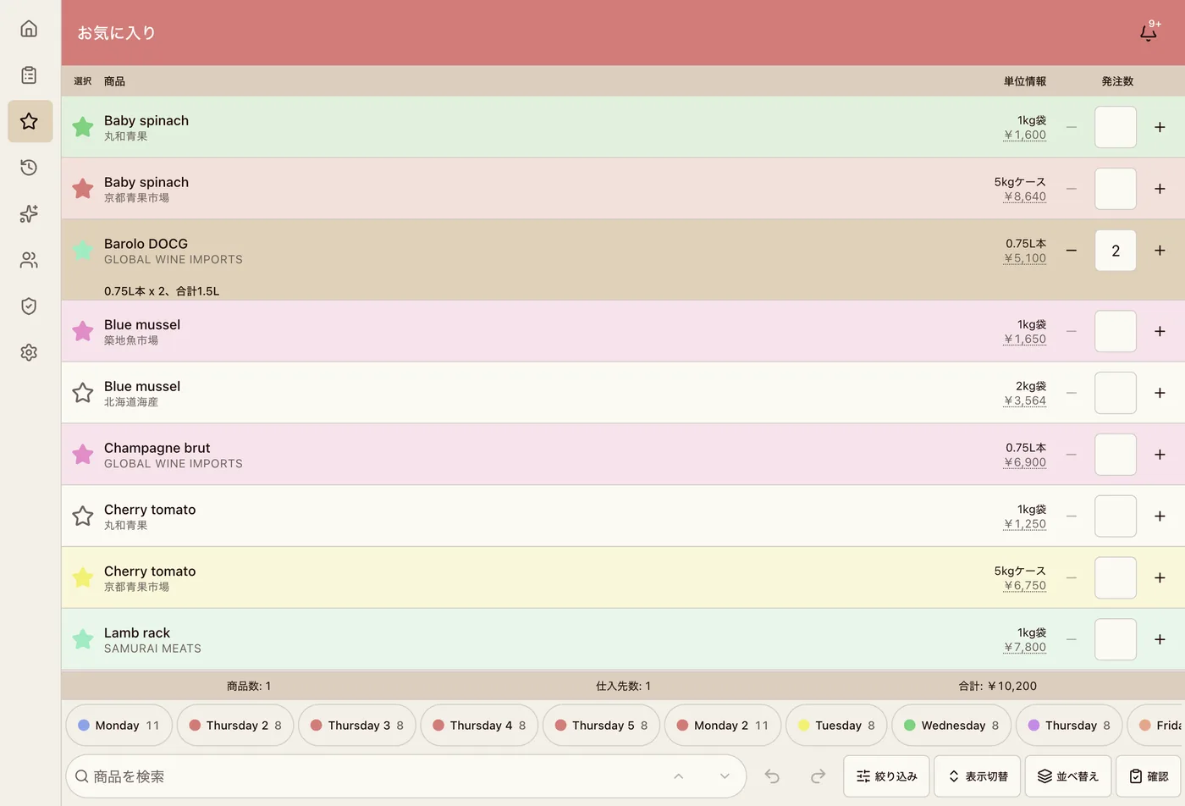Open the users icon in sidebar
The height and width of the screenshot is (806, 1185).
29,260
